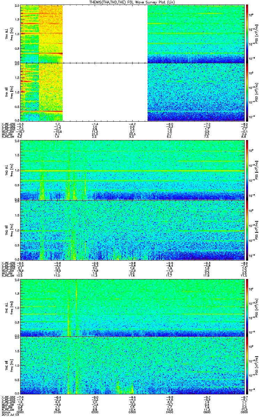
Task: Click the 'PSD [nT²/Hz]' label beside THE BII
Action: tap(256, 365)
